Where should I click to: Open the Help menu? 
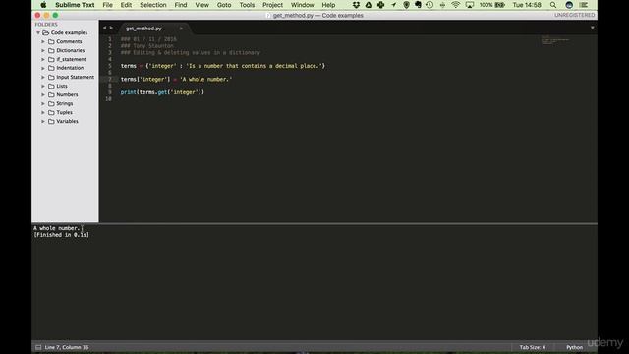(x=328, y=5)
